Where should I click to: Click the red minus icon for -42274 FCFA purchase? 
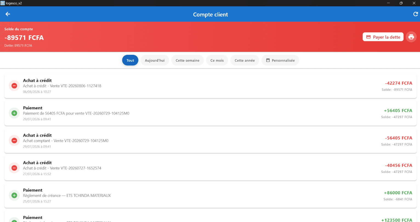click(14, 86)
